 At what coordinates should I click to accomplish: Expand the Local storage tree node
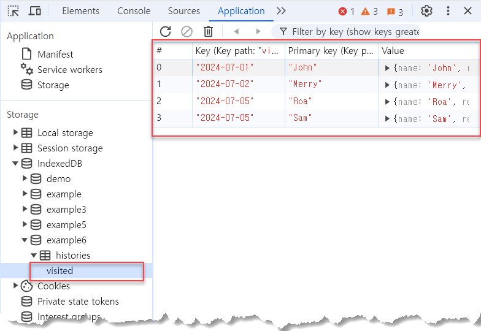pos(16,133)
